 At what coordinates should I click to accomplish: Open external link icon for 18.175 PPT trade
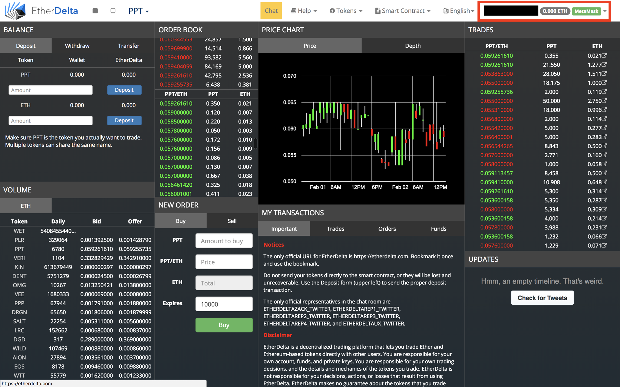click(x=604, y=83)
